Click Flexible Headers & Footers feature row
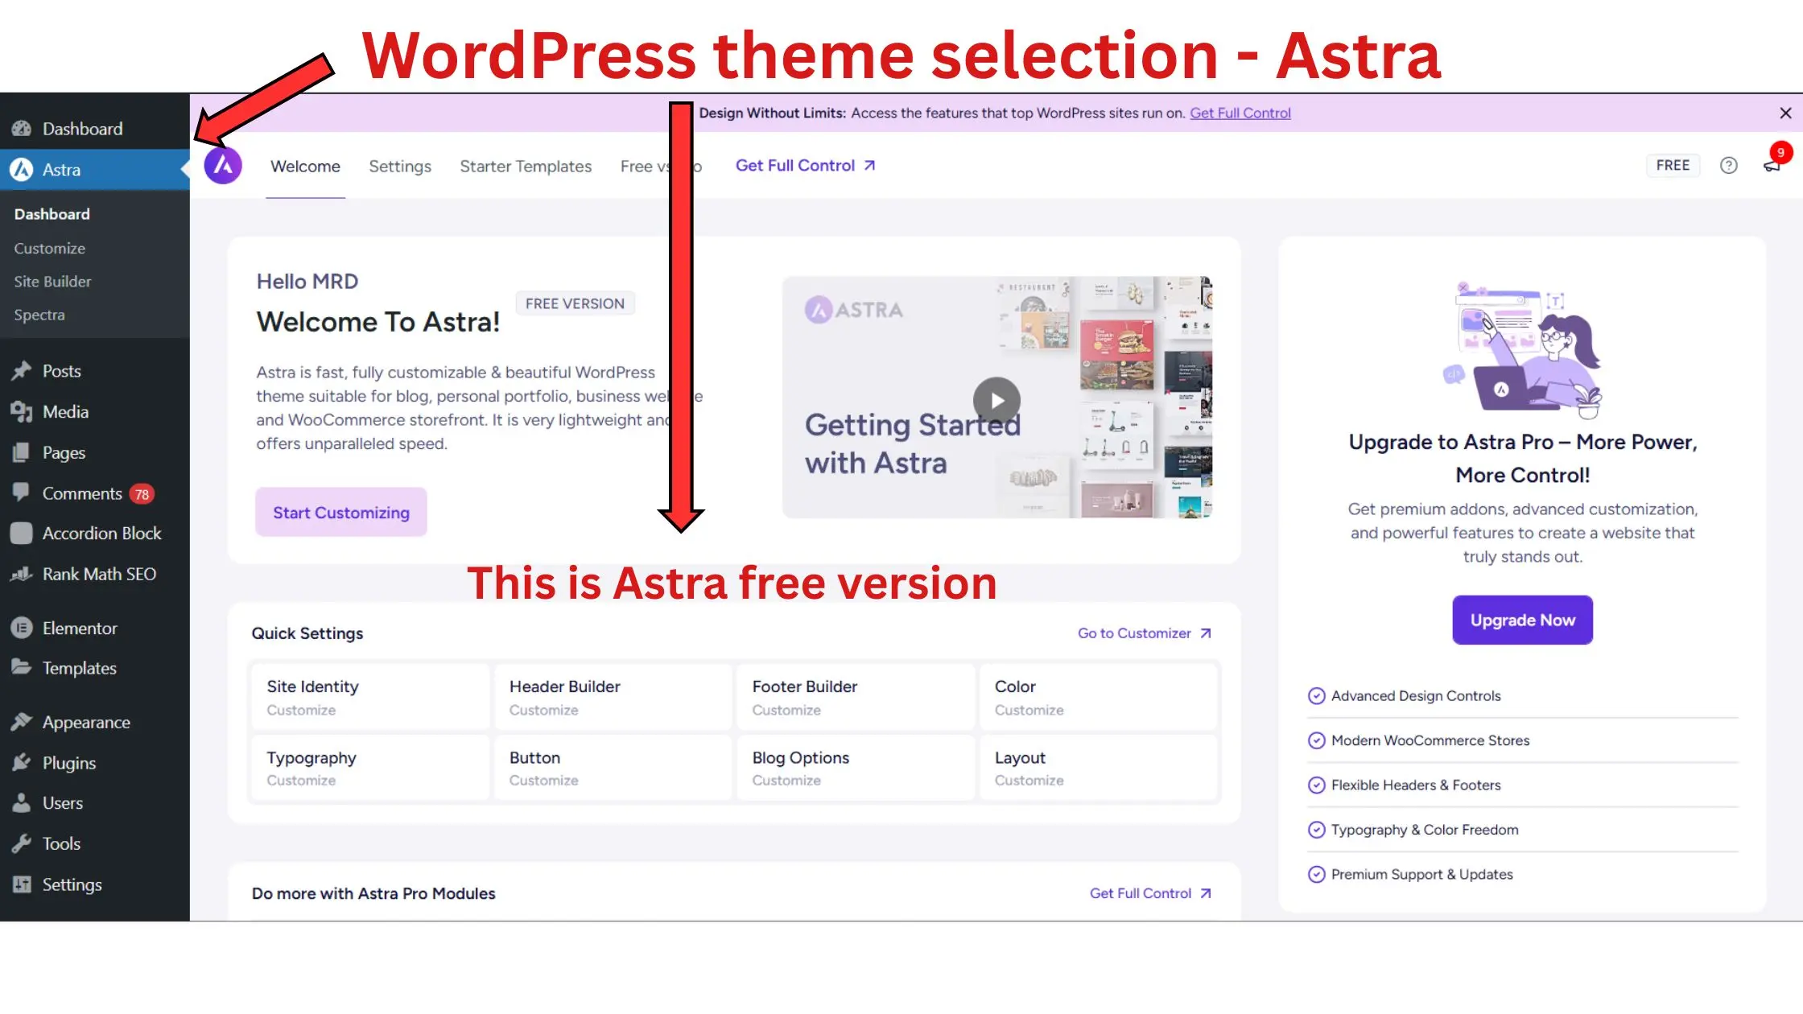The width and height of the screenshot is (1803, 1014). 1522,785
